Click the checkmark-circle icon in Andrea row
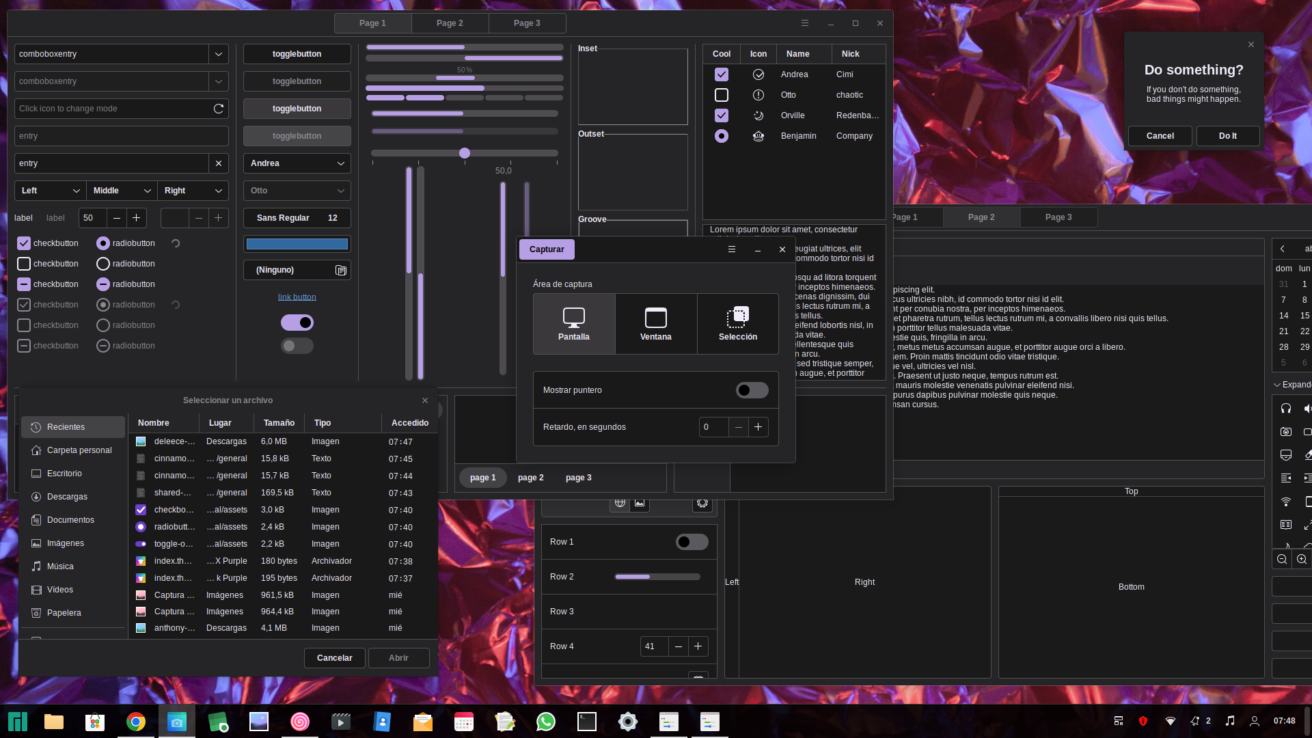 [758, 74]
